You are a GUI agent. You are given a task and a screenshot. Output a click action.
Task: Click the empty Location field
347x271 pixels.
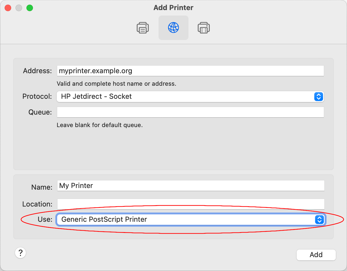190,204
